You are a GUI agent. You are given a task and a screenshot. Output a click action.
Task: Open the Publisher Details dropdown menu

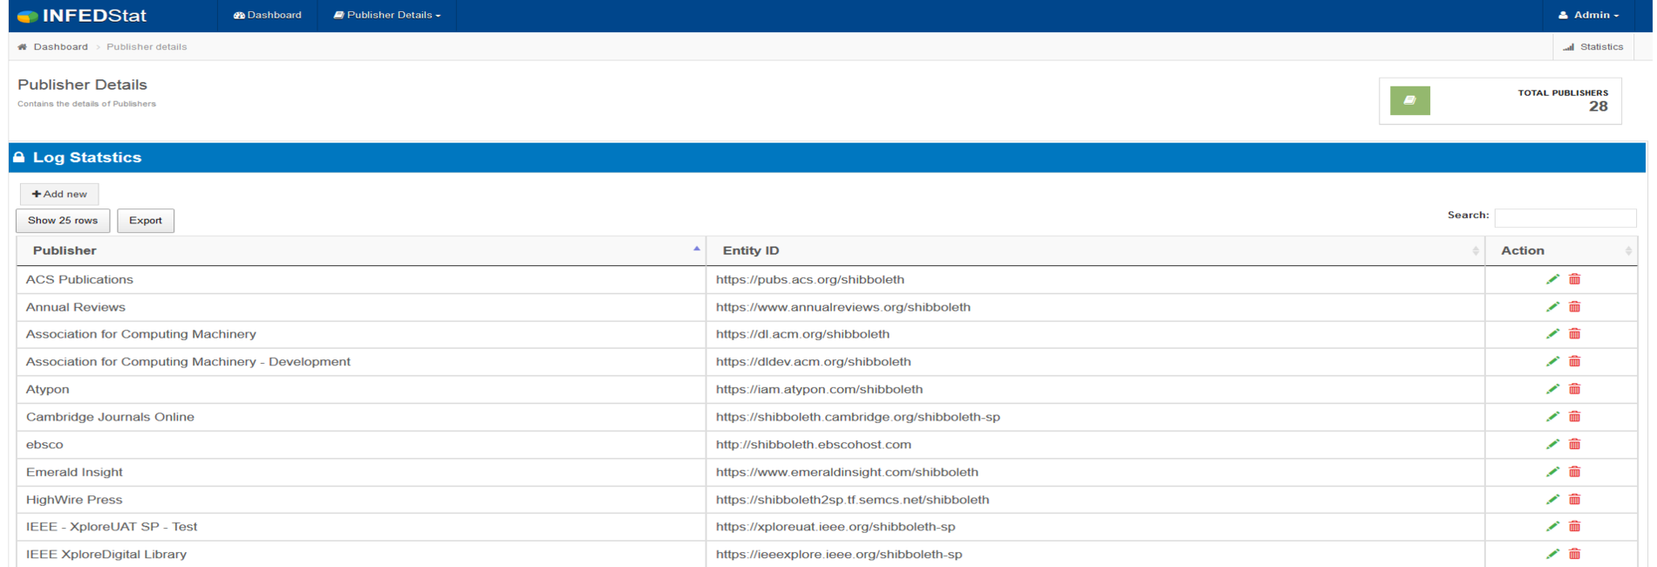pyautogui.click(x=387, y=16)
